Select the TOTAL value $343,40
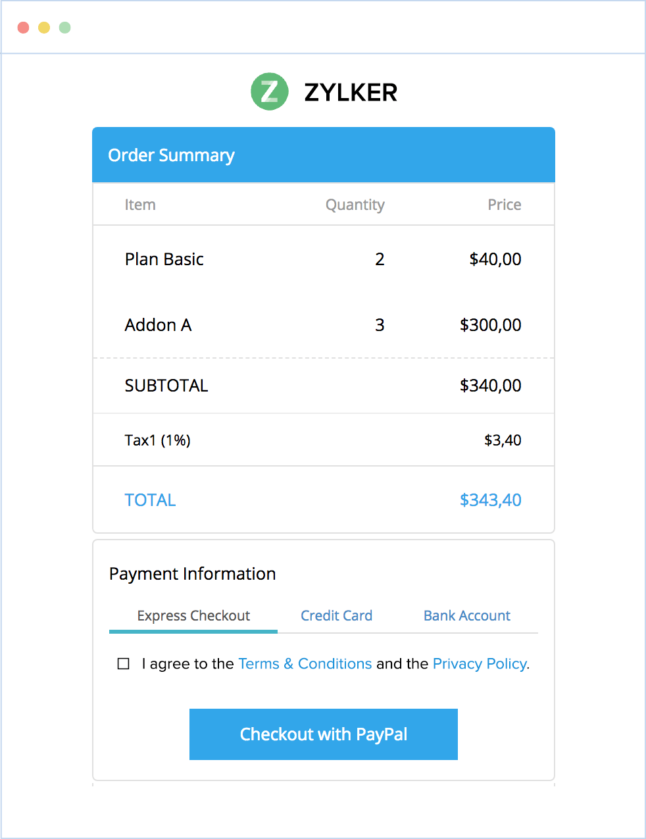Viewport: 646px width, 839px height. click(491, 500)
